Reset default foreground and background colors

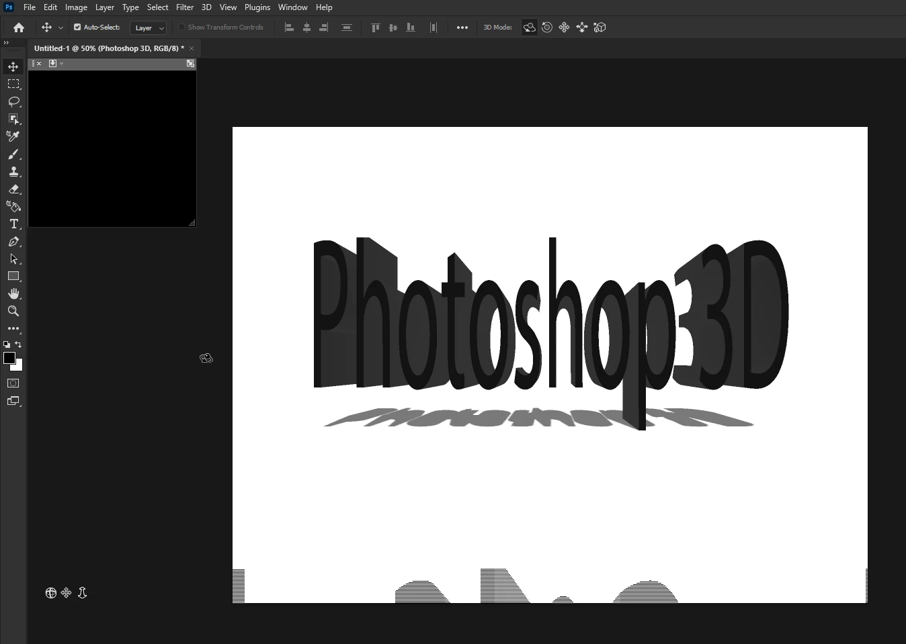7,344
